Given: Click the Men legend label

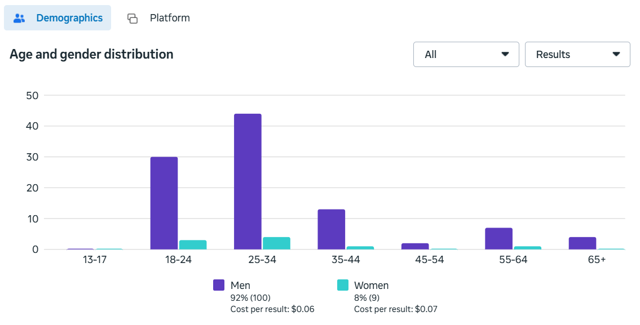Looking at the screenshot, I should (240, 286).
